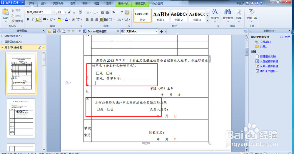The image size is (294, 154).
Task: Click the borders grid icon
Action: pos(126,19)
